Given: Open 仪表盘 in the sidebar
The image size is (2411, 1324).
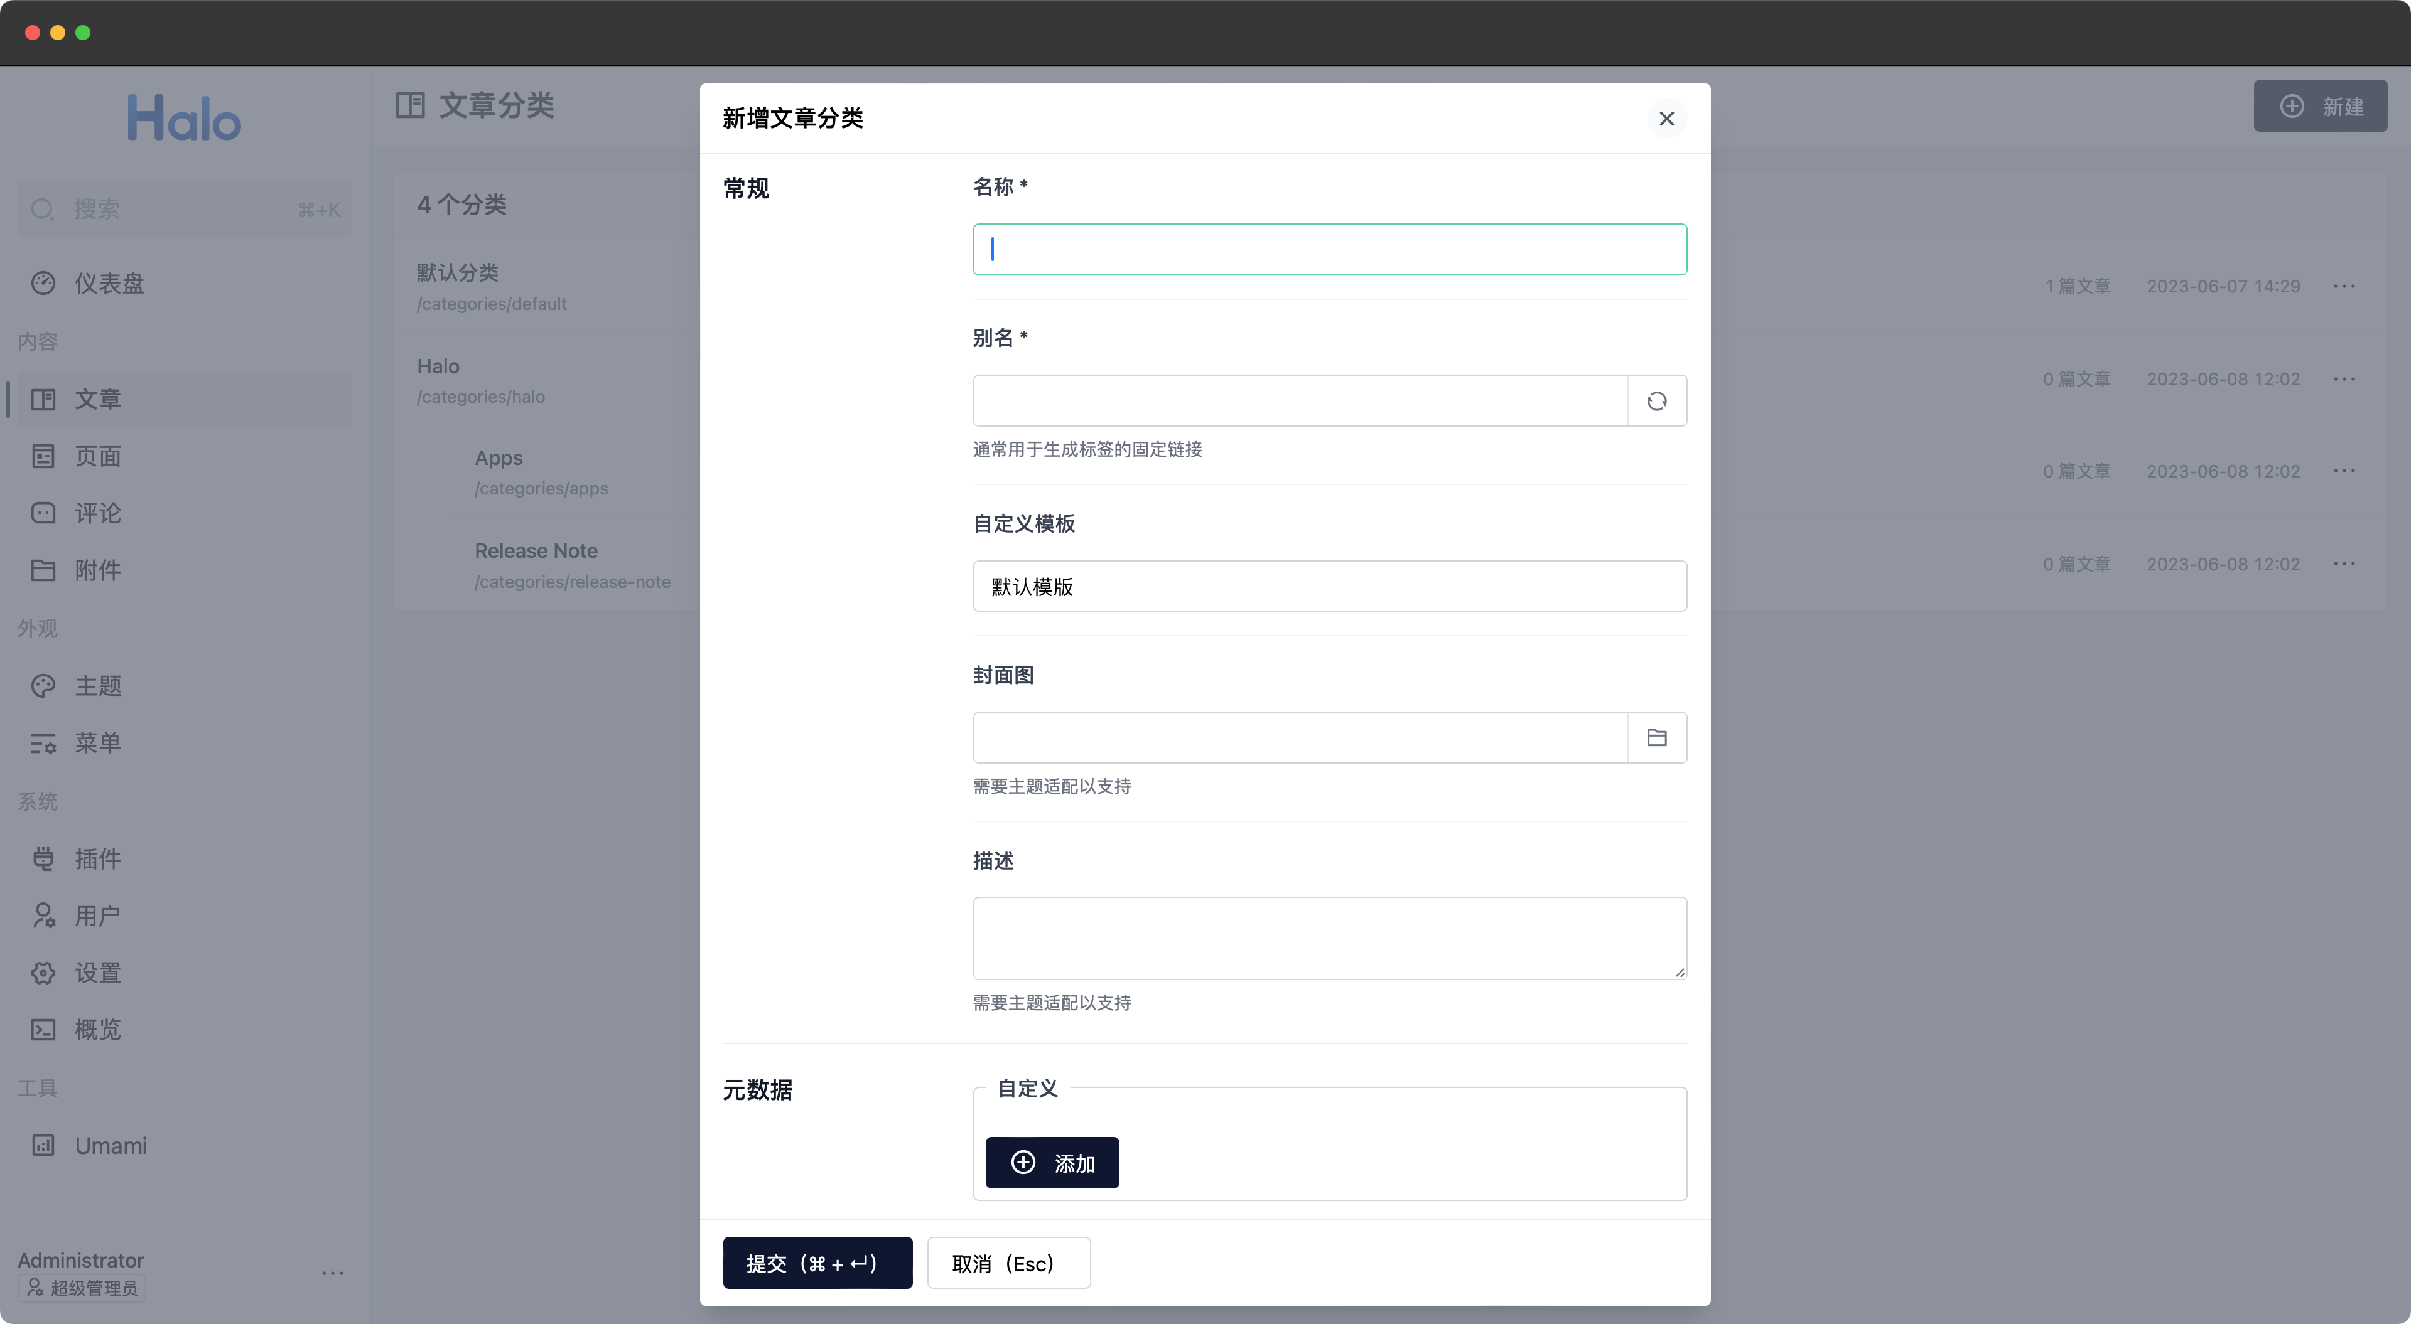Looking at the screenshot, I should point(185,282).
